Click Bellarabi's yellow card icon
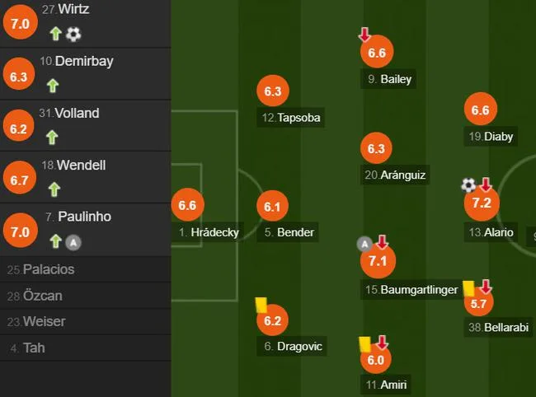This screenshot has width=536, height=397. pyautogui.click(x=468, y=288)
